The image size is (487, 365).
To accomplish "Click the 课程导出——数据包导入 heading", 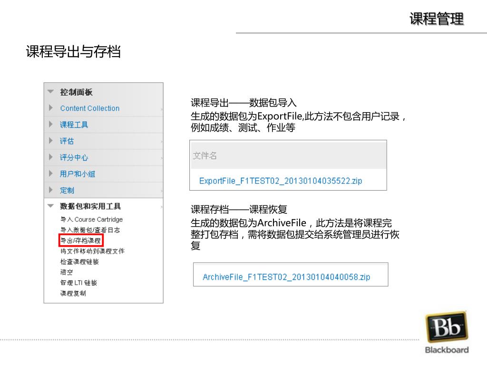I will (x=243, y=103).
